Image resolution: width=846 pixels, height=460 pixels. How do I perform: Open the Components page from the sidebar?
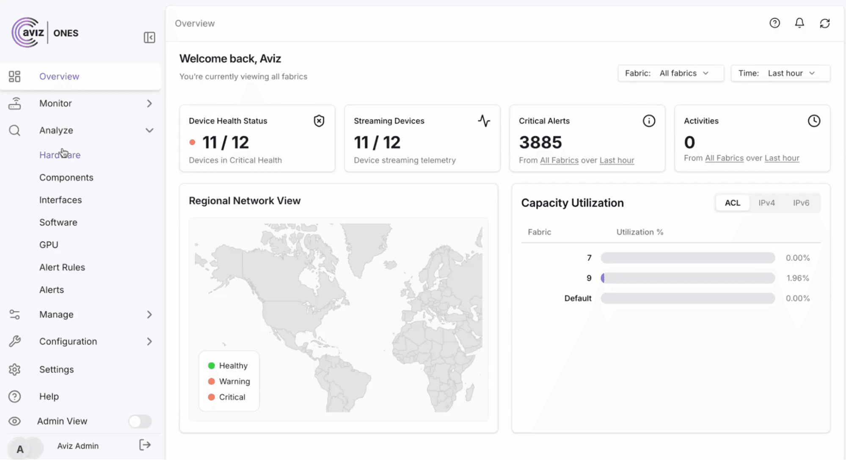pos(66,177)
